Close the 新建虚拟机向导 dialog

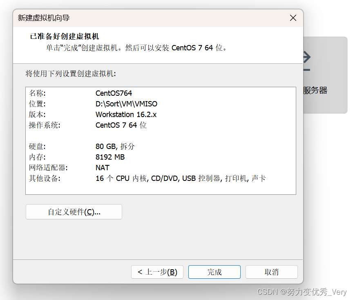[293, 18]
